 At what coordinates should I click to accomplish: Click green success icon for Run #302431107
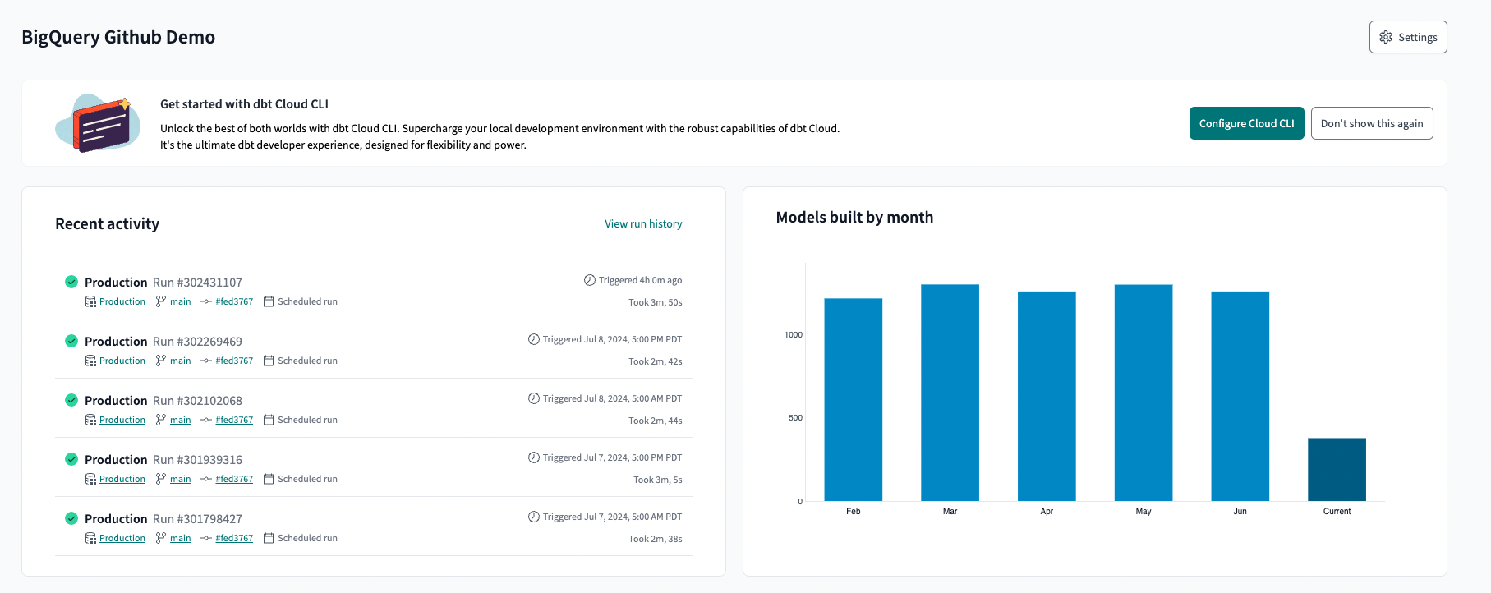coord(71,282)
